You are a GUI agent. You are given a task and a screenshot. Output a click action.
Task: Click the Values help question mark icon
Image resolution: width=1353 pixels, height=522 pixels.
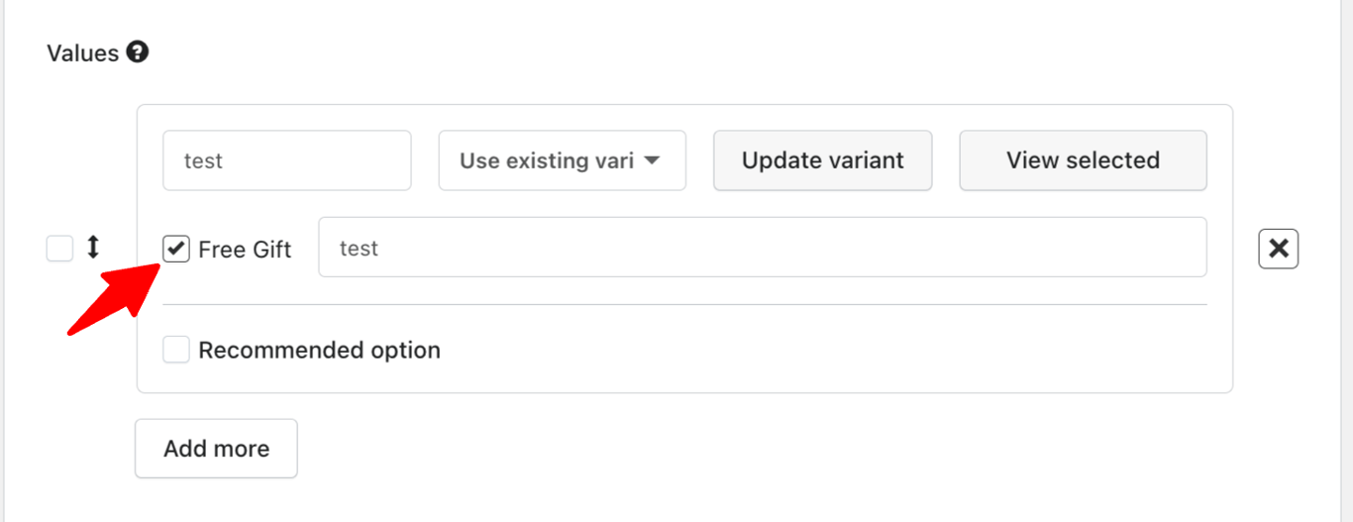138,52
